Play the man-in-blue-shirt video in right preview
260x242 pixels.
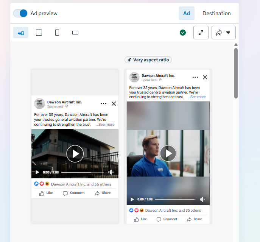[x=168, y=153]
